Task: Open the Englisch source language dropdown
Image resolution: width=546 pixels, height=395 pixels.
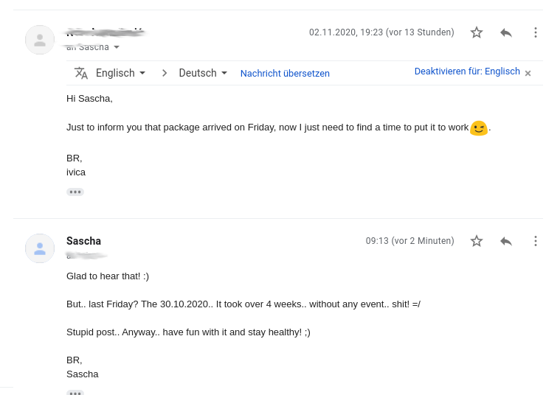Action: click(x=121, y=73)
